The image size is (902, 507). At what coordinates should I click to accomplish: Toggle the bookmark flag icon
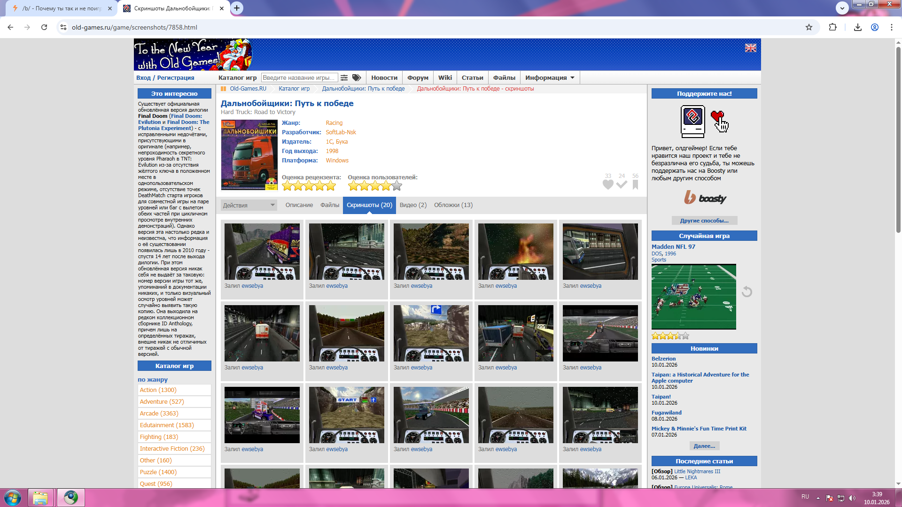coord(635,184)
